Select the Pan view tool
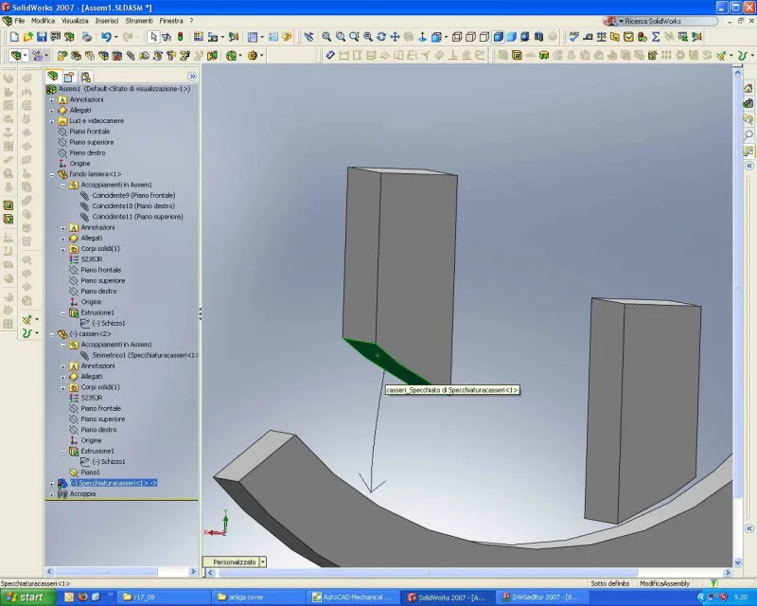This screenshot has width=757, height=606. click(395, 37)
